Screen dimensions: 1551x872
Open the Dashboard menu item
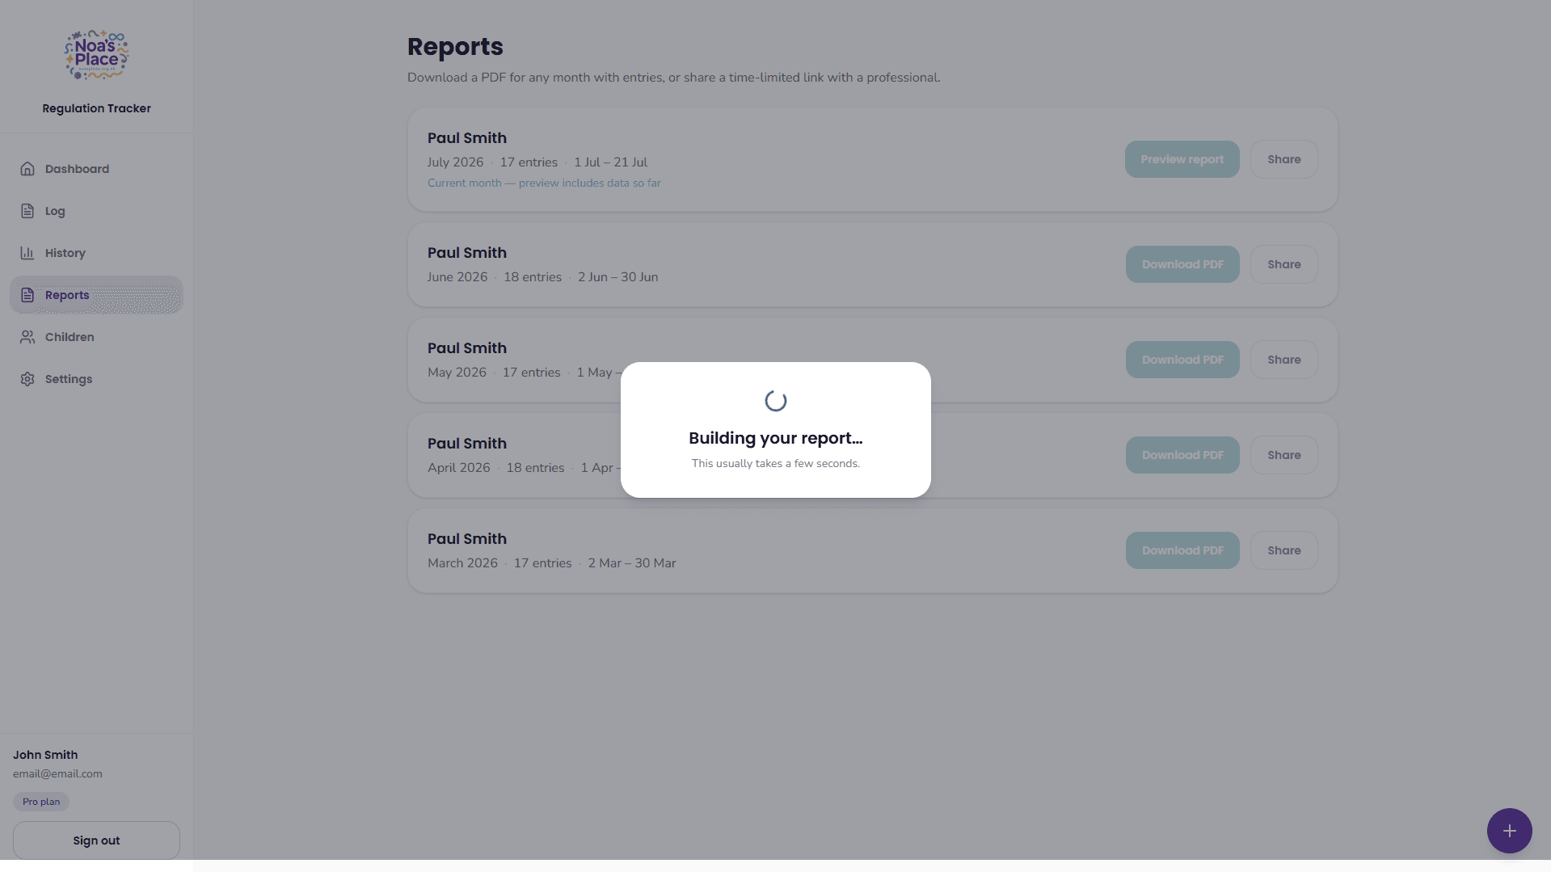tap(96, 169)
